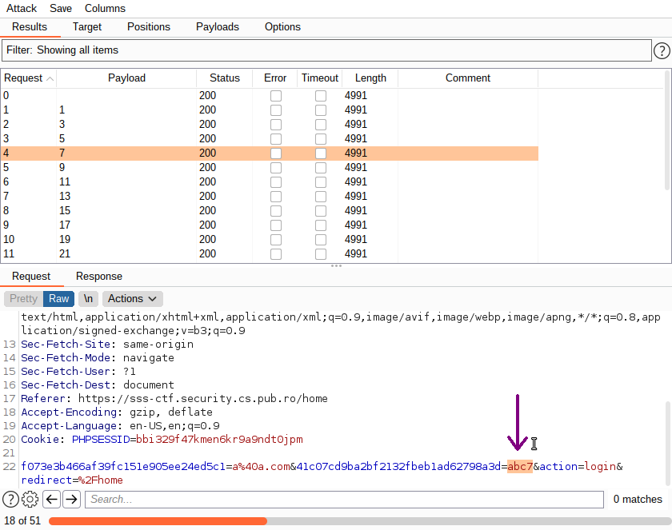Switch to the Payloads tab

[x=218, y=27]
